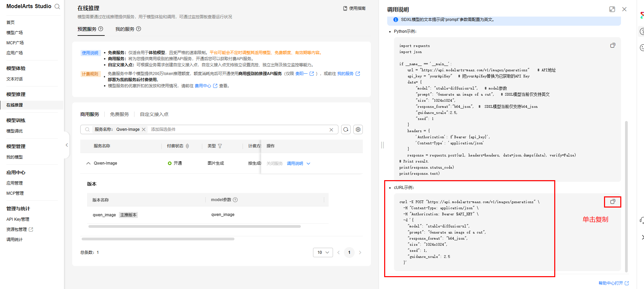Open 应用管理 in sidebar
This screenshot has width=644, height=289.
15,183
